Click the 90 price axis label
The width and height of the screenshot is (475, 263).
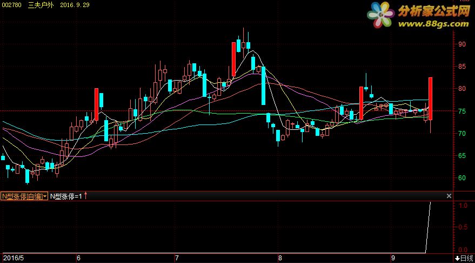pos(462,44)
